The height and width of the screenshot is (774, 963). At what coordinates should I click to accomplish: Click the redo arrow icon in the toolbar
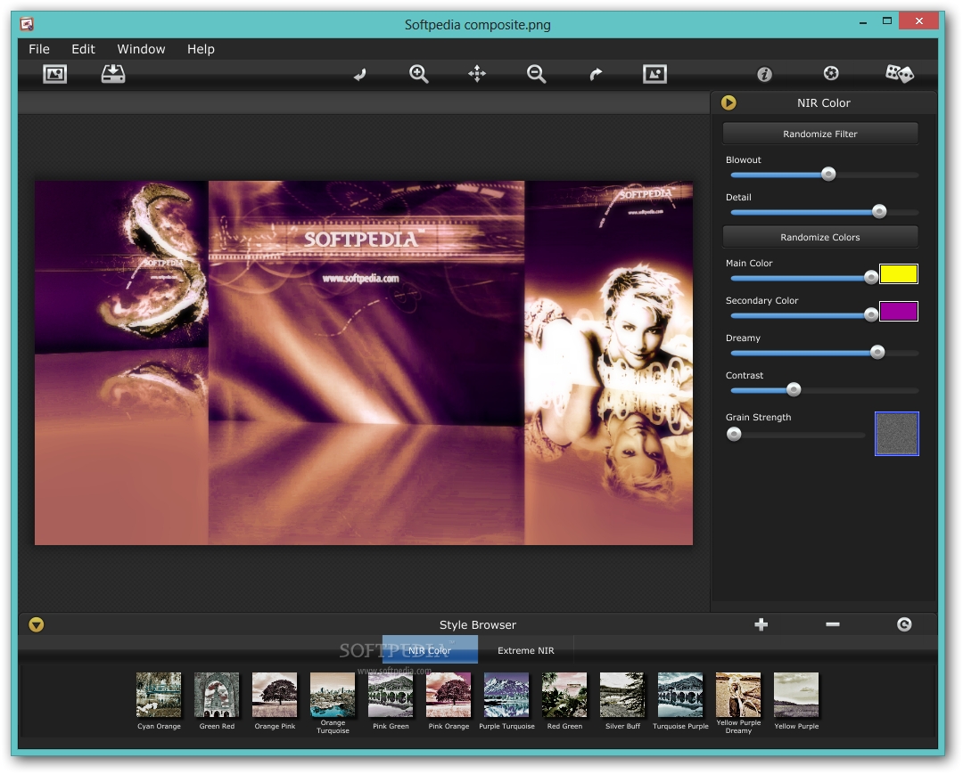point(595,75)
